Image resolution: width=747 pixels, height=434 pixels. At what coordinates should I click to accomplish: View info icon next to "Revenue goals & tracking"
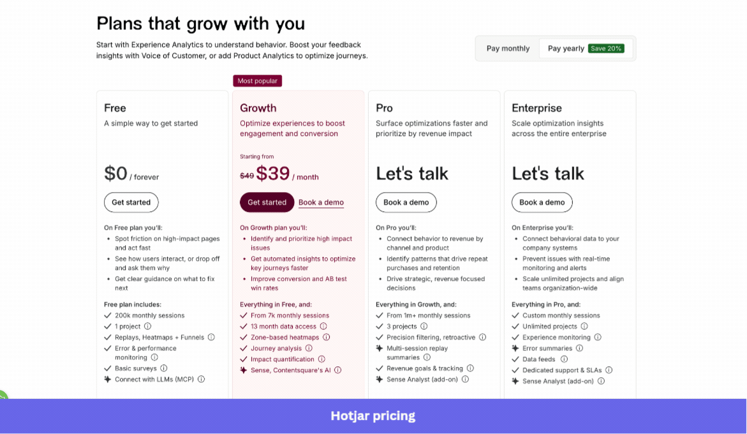coord(470,368)
